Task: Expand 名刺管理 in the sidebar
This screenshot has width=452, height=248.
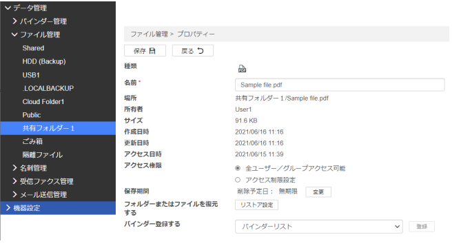Action: click(x=15, y=168)
